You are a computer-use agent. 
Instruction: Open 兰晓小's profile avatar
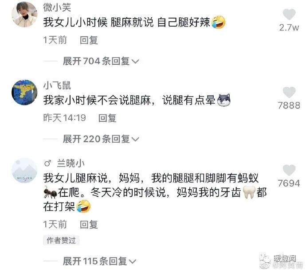24,170
